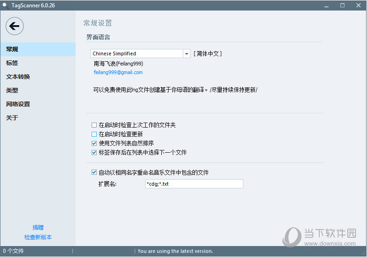This screenshot has width=367, height=257.
Task: Maximize the TagScanner window
Action: point(342,5)
